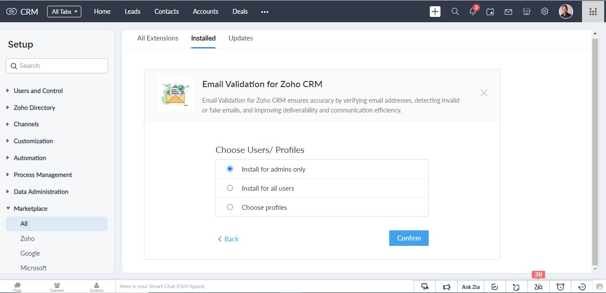This screenshot has height=293, width=606.
Task: Focus the Setup search field
Action: pos(57,66)
